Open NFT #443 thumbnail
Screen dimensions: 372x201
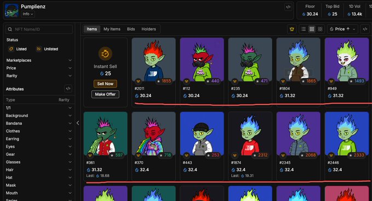202,134
